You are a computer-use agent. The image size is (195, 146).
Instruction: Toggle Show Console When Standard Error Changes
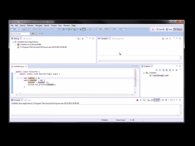coord(158,100)
